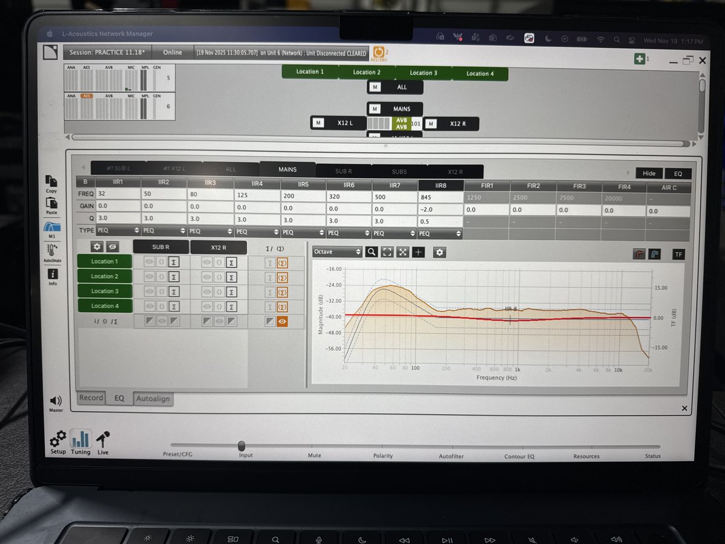Open IIR1 TYPE PEQ dropdown
The width and height of the screenshot is (725, 544).
(118, 231)
